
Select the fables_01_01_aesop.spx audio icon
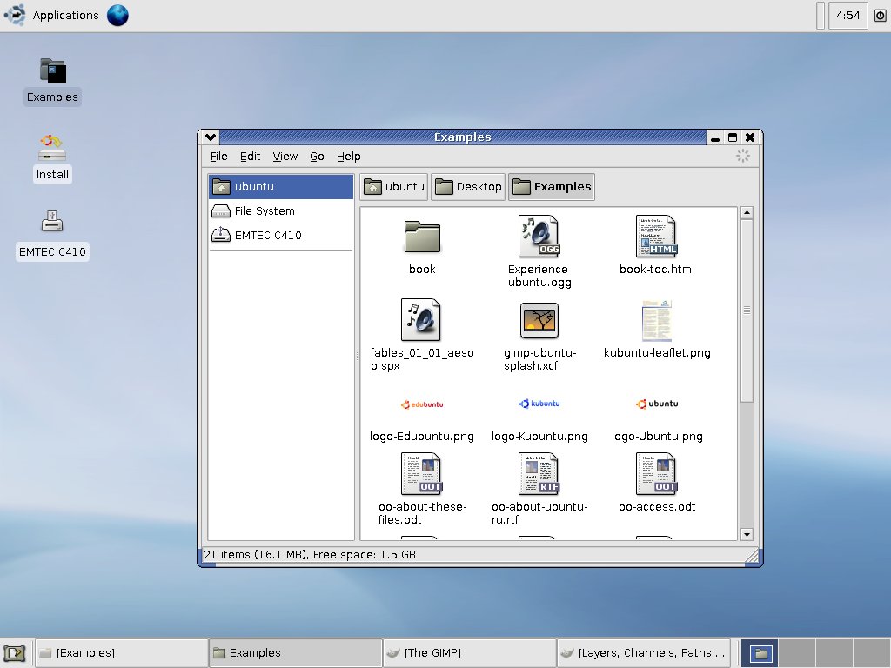[421, 320]
